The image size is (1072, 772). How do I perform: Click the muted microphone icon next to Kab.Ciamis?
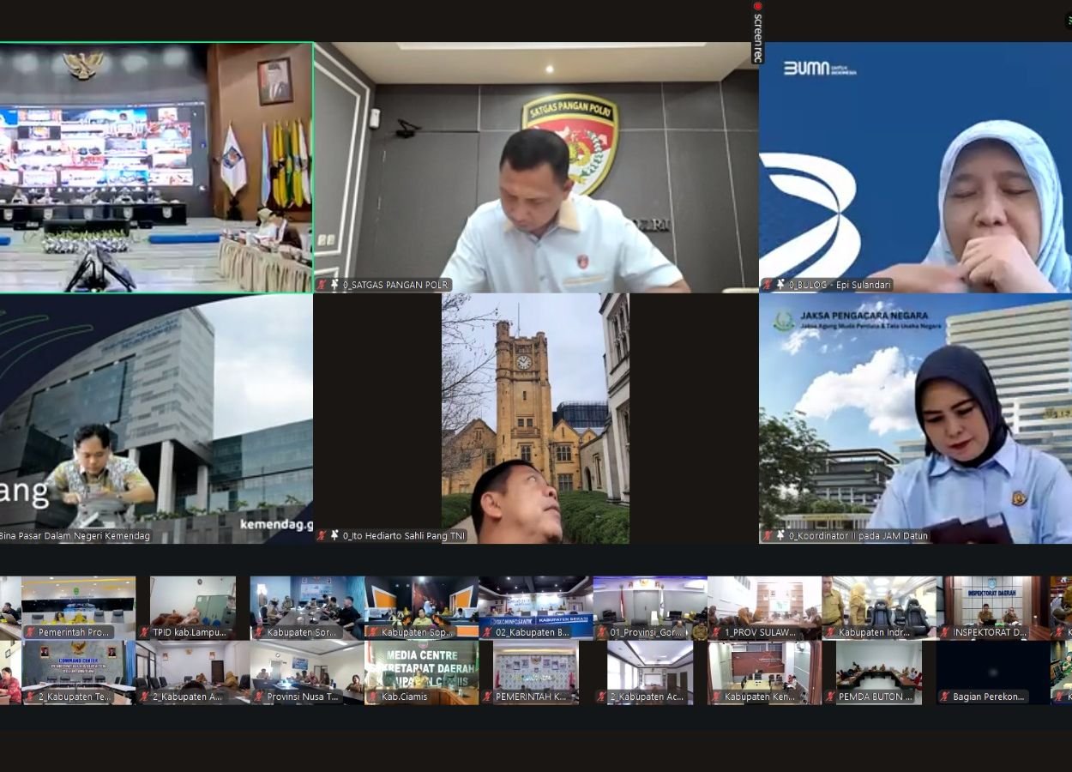pyautogui.click(x=372, y=697)
